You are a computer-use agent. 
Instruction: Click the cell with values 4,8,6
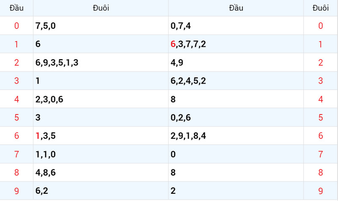tap(101, 172)
